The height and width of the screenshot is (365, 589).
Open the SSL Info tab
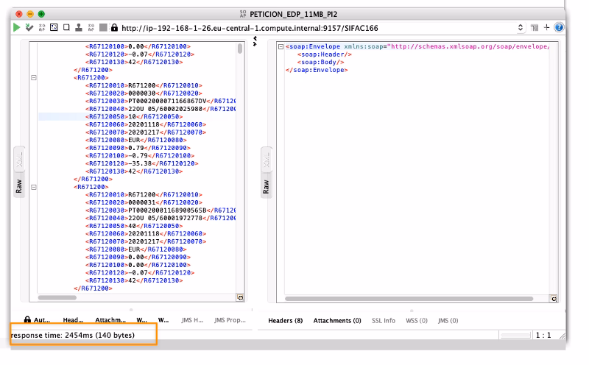tap(384, 320)
